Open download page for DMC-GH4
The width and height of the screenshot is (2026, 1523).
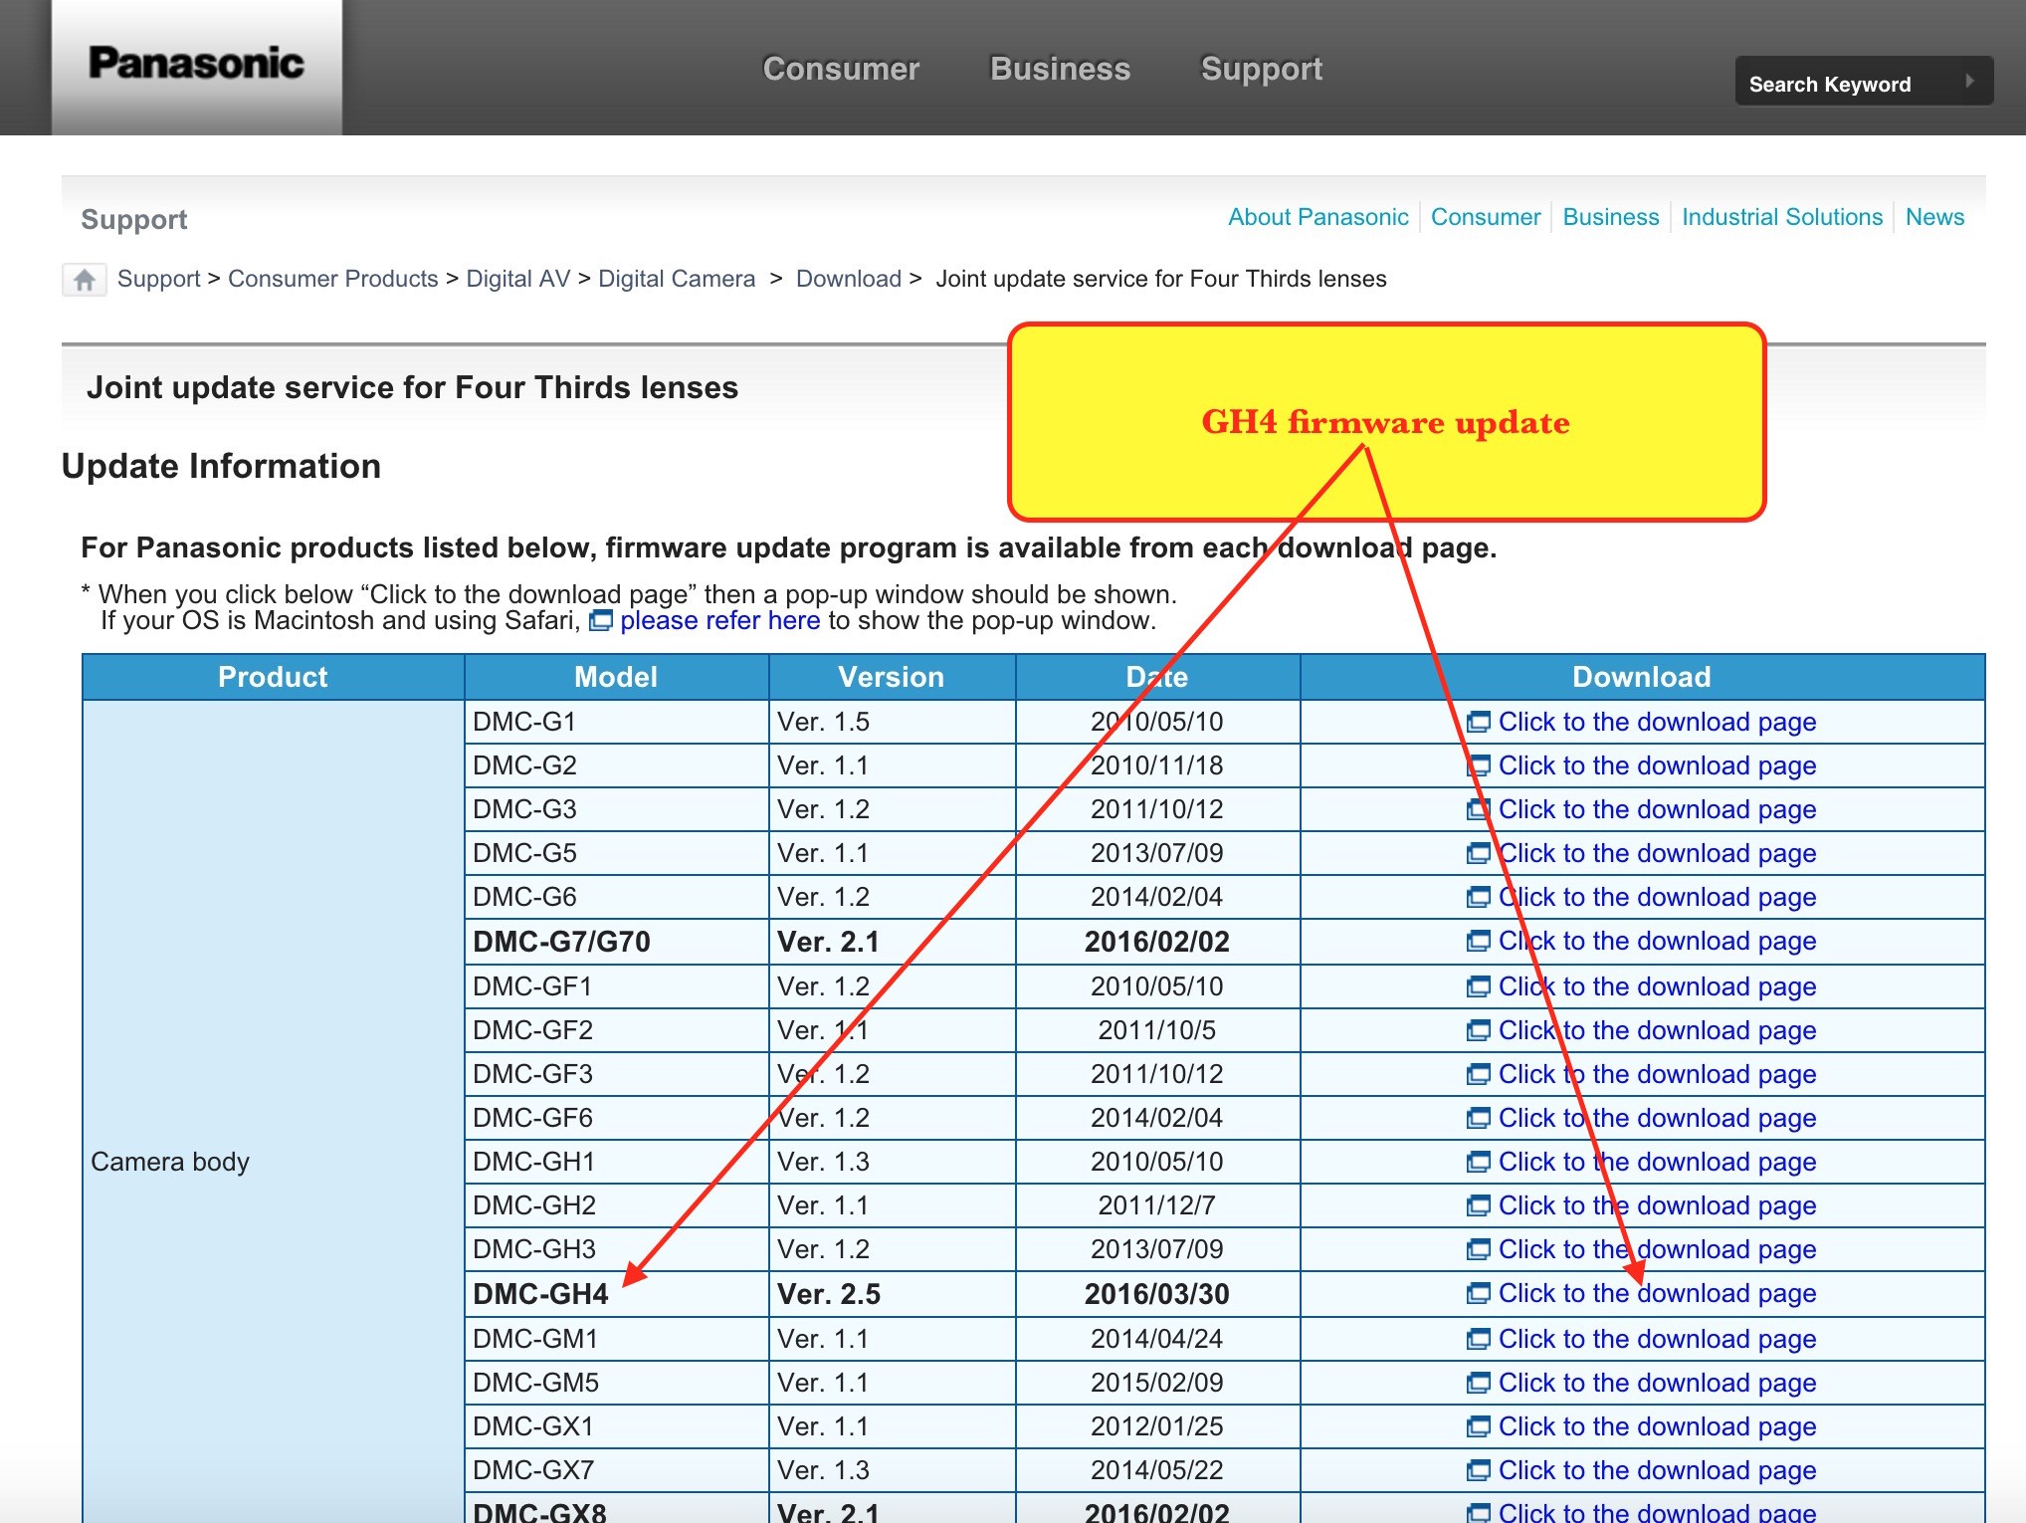(1657, 1294)
